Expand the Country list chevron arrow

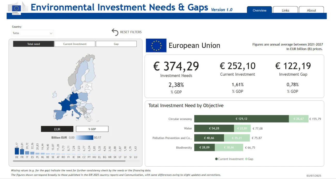pyautogui.click(x=51, y=33)
